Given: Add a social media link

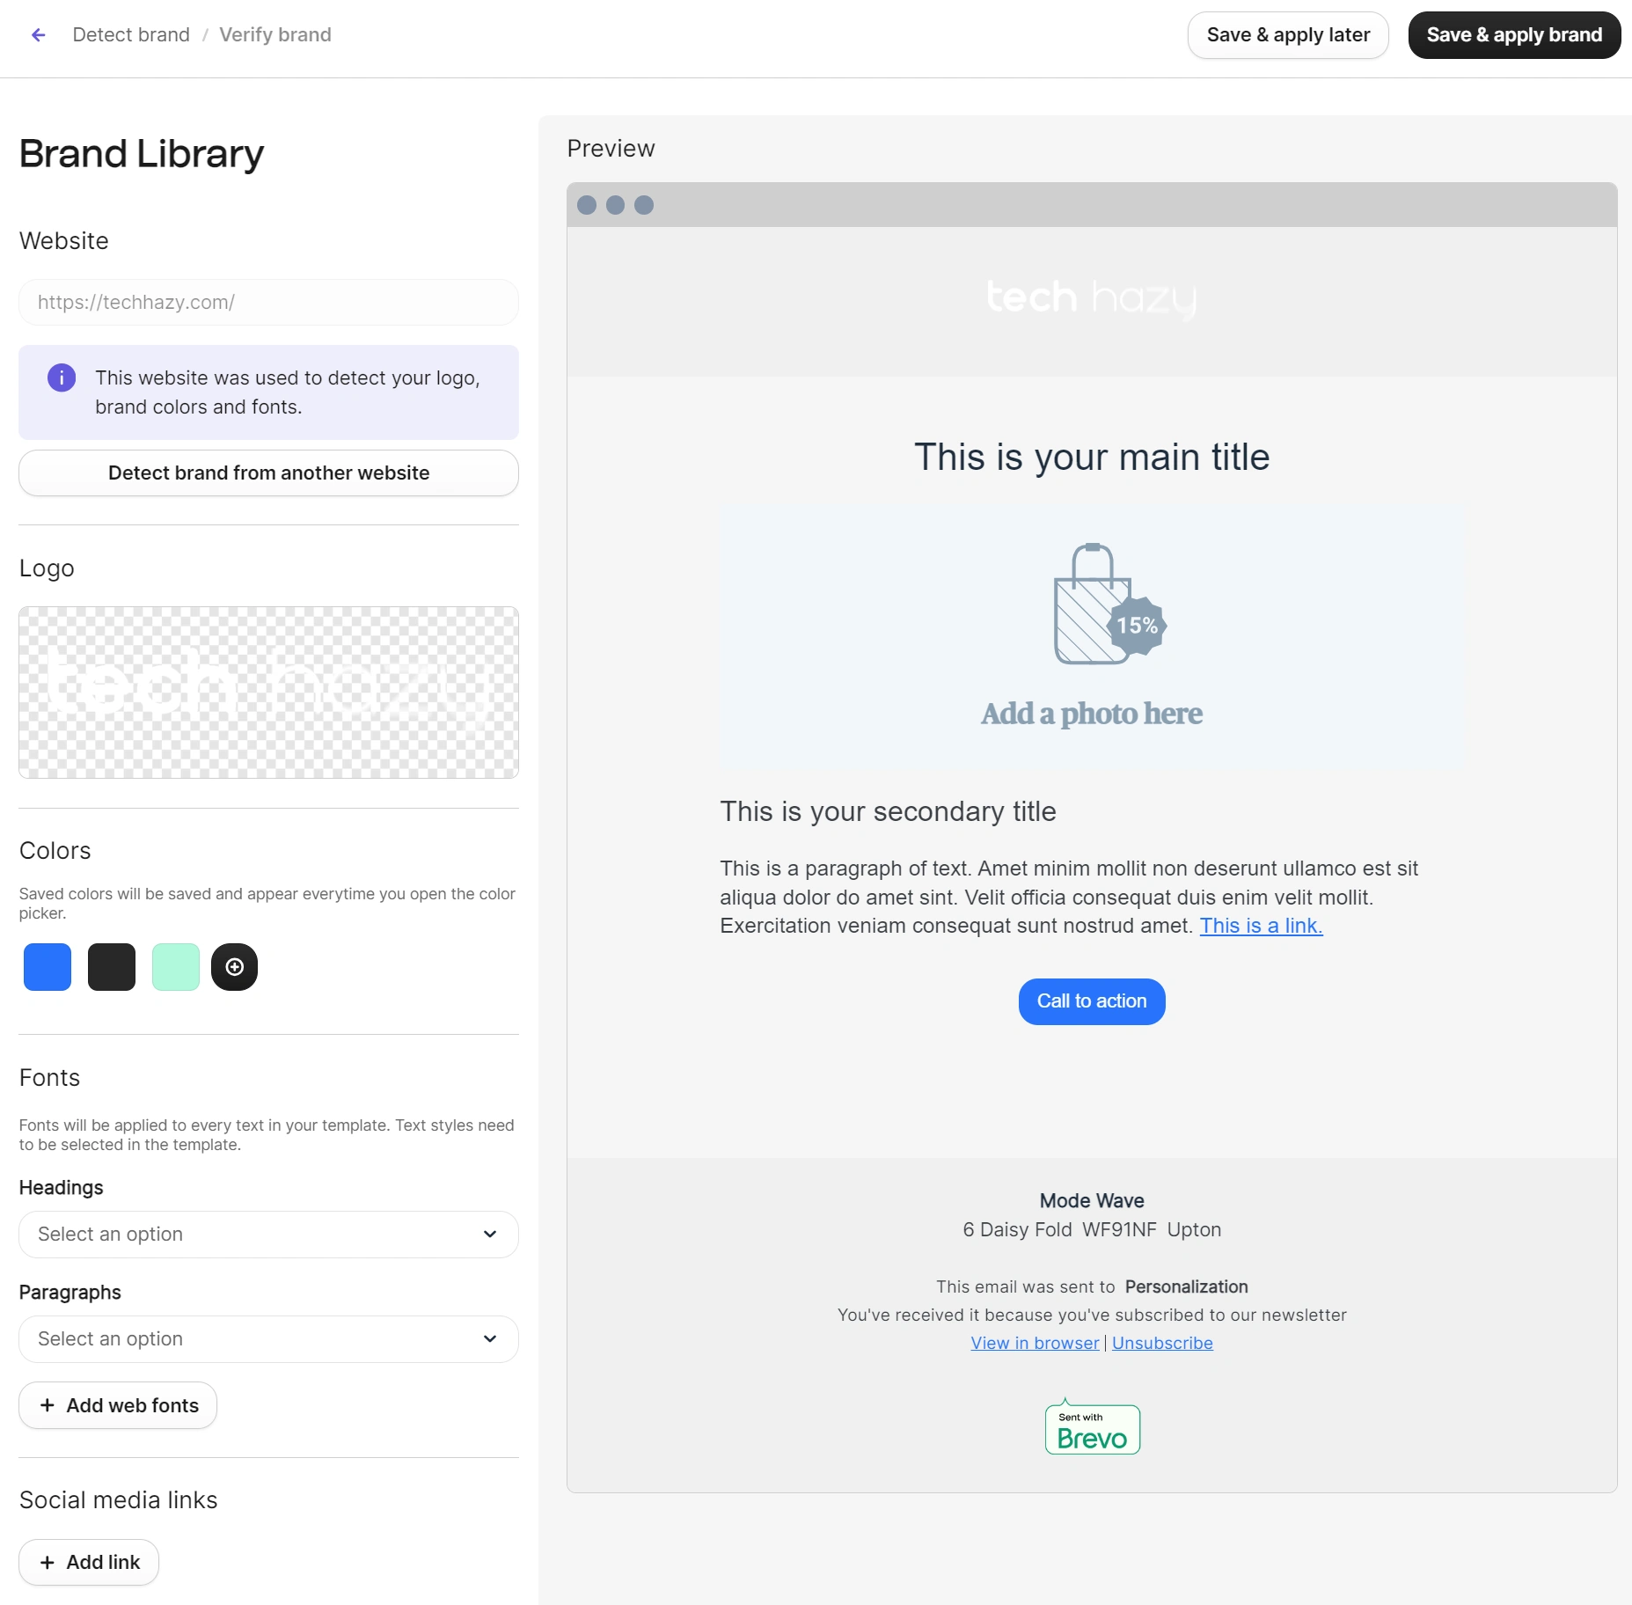Looking at the screenshot, I should (x=89, y=1562).
